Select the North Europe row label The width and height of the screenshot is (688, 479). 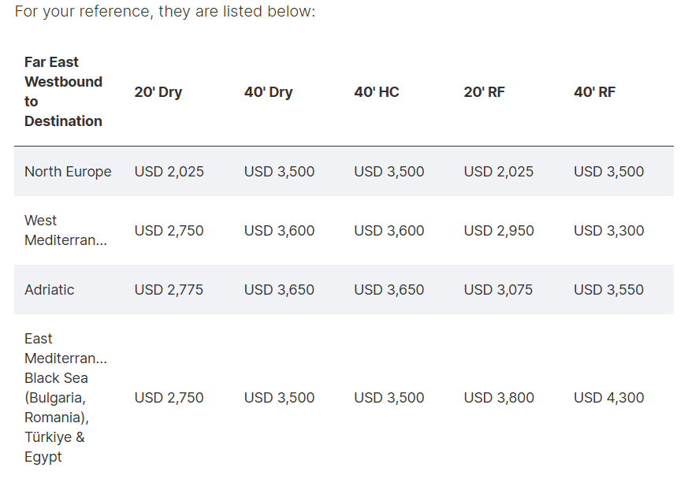point(68,172)
